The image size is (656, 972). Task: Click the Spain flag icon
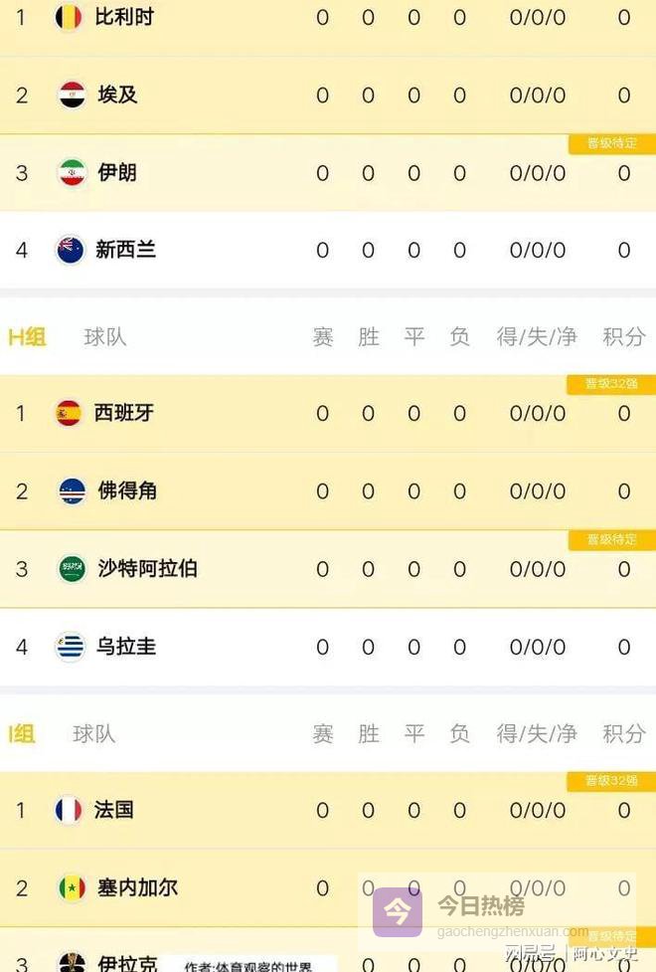point(70,413)
